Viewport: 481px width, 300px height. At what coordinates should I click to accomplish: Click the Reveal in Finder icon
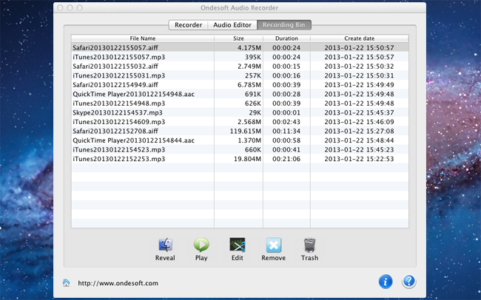tap(165, 245)
